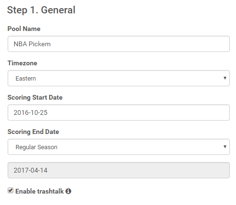Click the Scoring Start Date label
This screenshot has width=236, height=205.
[35, 97]
